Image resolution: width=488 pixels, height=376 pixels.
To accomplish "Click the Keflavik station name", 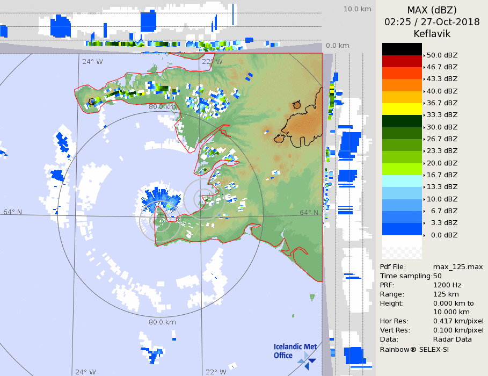I will [x=432, y=34].
